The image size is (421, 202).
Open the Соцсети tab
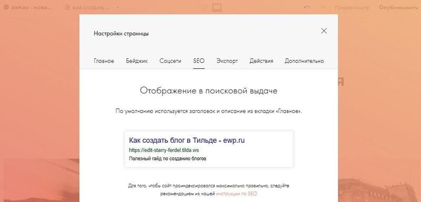point(170,61)
